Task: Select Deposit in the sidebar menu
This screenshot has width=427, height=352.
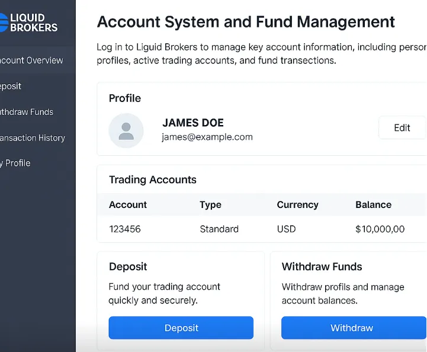Action: click(11, 86)
